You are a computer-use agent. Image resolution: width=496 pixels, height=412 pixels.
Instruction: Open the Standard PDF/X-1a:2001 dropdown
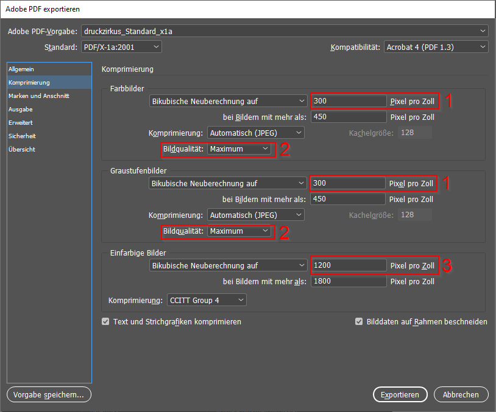[x=121, y=47]
